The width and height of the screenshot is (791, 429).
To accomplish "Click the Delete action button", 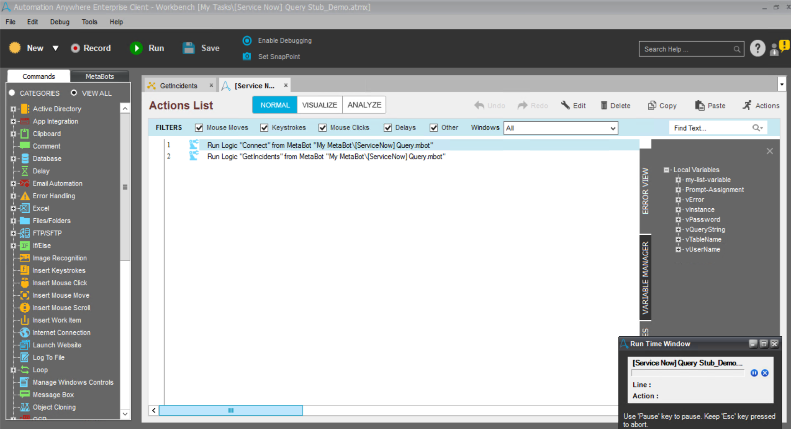I will tap(615, 106).
